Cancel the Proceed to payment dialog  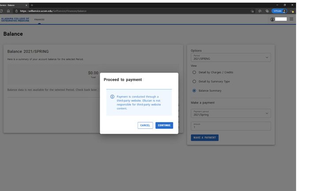click(145, 125)
